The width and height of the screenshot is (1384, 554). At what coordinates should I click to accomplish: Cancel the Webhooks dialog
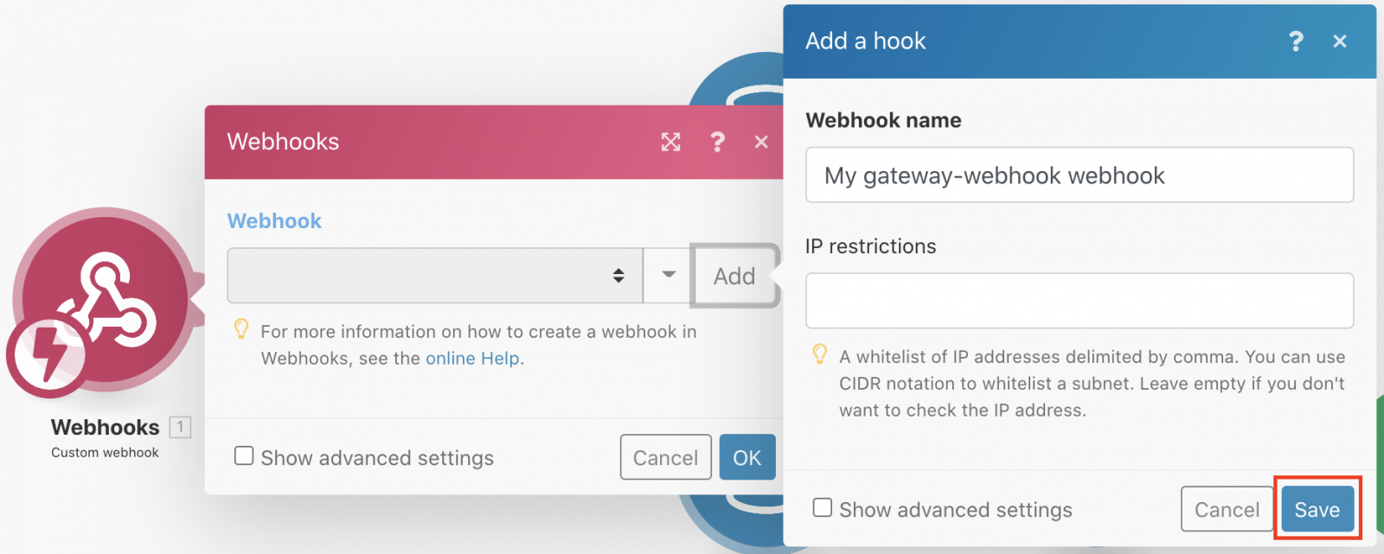[665, 457]
